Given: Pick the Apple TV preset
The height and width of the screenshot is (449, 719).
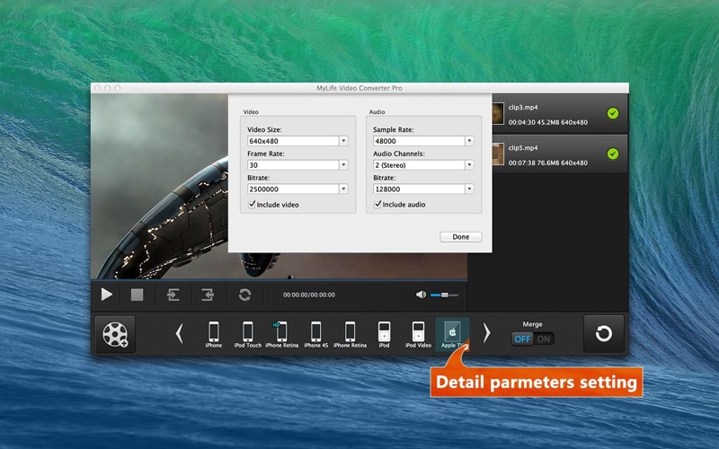Looking at the screenshot, I should [452, 332].
